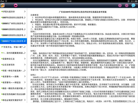This screenshot has height=103, width=138.
Task: Tap the 材料1: label
Action: [x=33, y=31]
